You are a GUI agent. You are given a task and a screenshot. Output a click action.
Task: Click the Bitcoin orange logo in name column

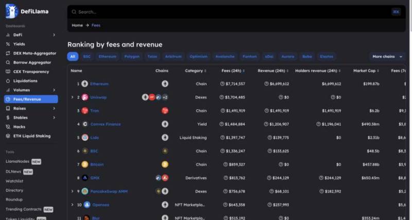point(84,164)
